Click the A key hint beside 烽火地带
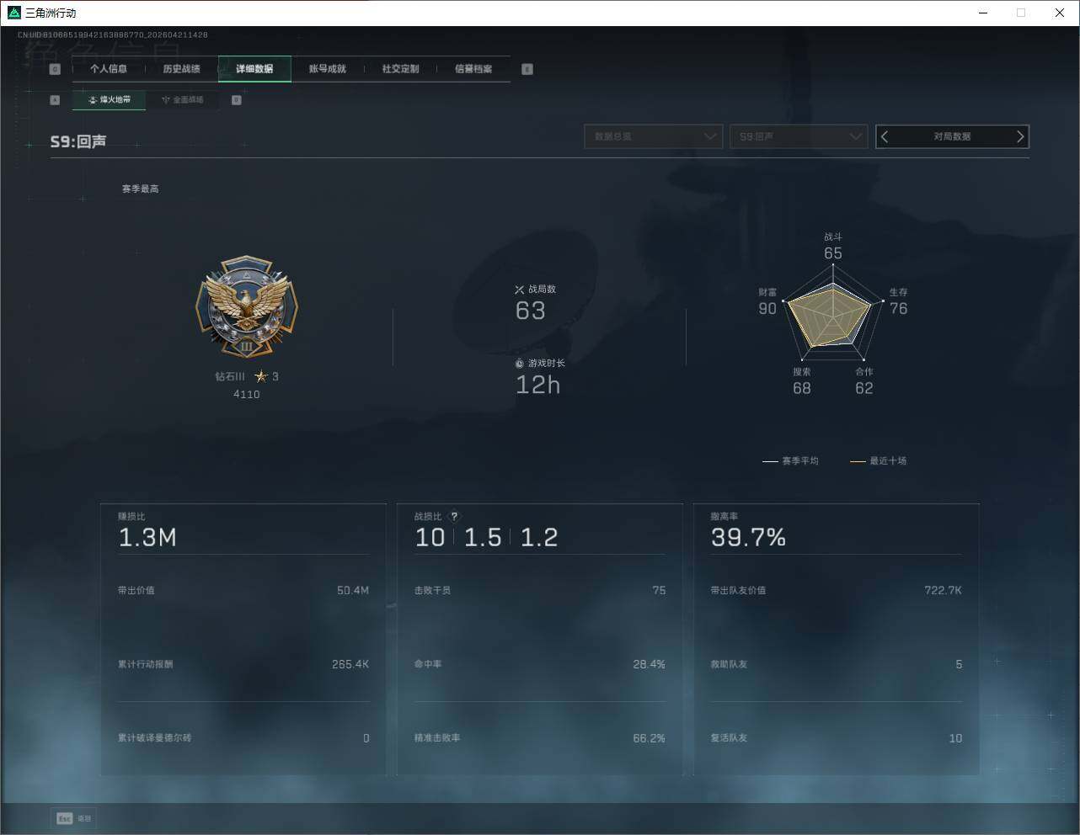The image size is (1080, 835). tap(55, 100)
